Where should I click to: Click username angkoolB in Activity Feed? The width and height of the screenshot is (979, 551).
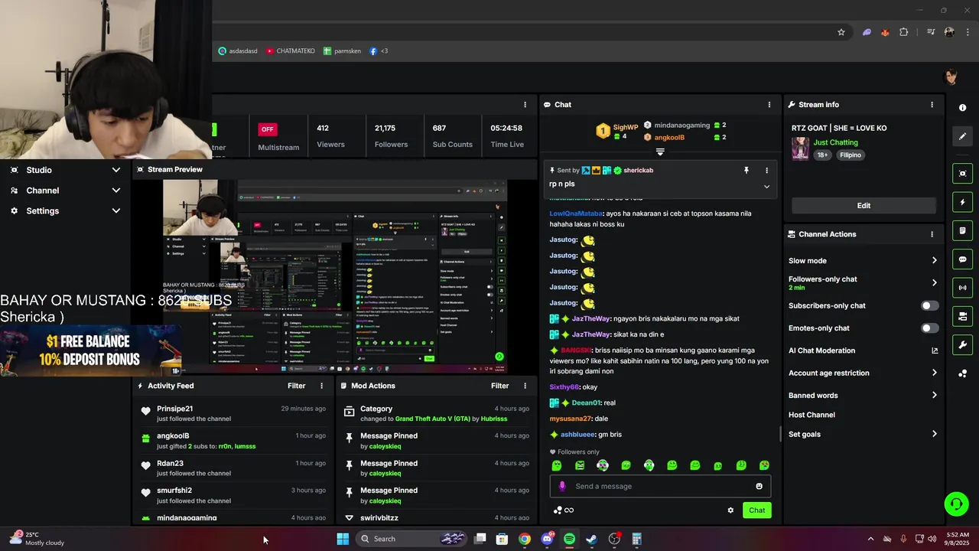tap(173, 435)
